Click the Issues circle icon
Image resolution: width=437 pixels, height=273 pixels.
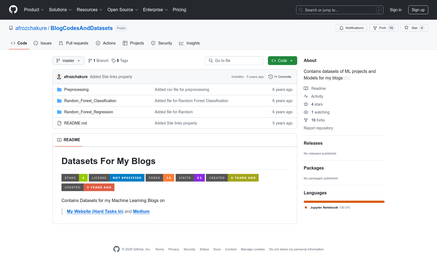pyautogui.click(x=36, y=43)
